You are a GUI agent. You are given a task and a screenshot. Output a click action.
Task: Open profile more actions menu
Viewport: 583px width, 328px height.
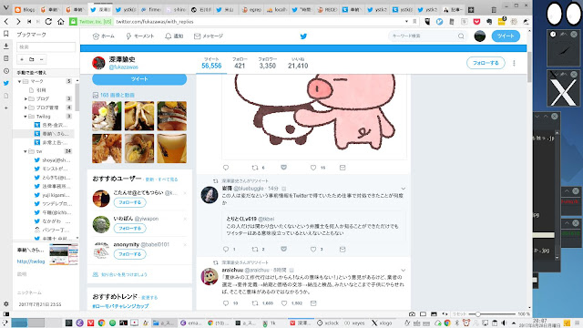click(x=514, y=63)
